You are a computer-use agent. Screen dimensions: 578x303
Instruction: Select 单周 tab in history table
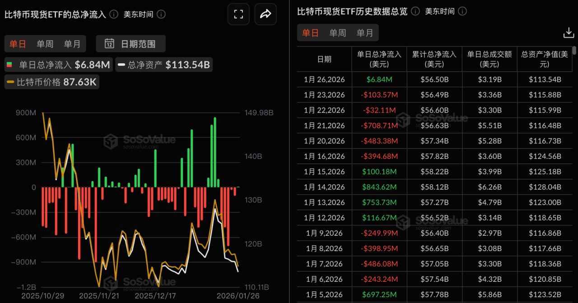337,33
